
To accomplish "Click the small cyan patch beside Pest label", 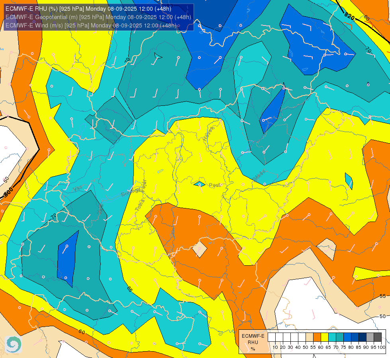I will [x=200, y=184].
